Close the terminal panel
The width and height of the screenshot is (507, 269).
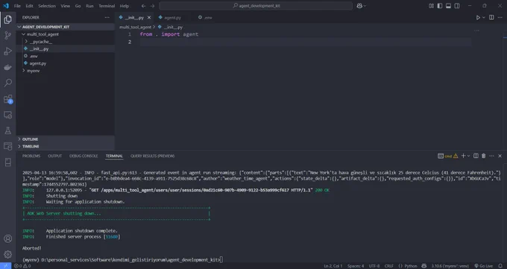click(500, 156)
